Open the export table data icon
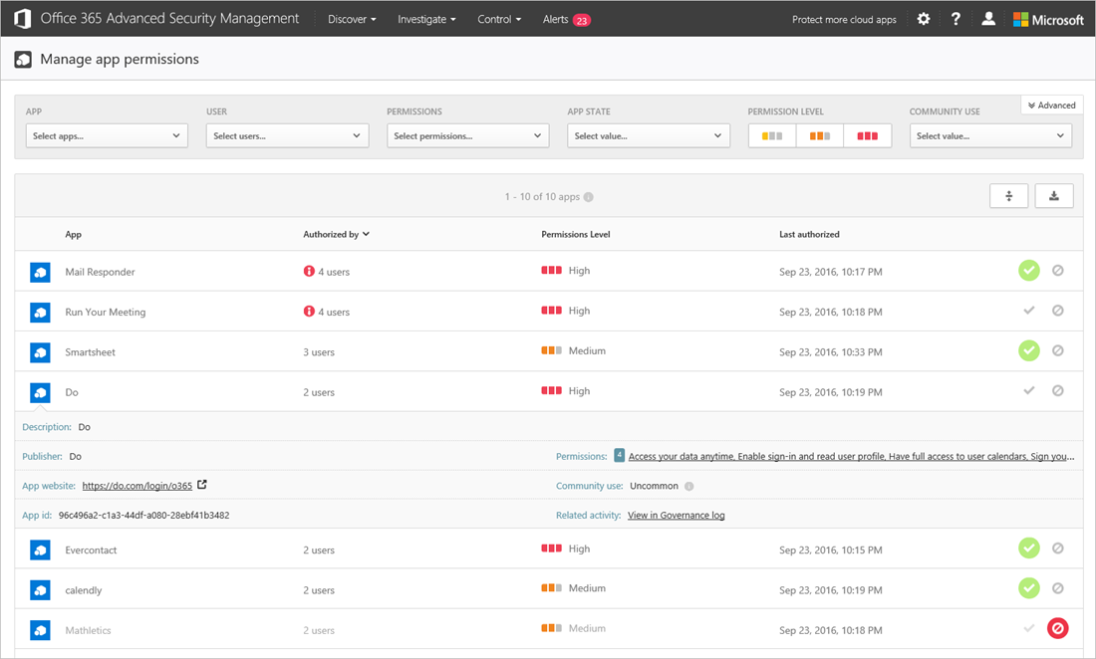Viewport: 1096px width, 659px height. [1053, 195]
